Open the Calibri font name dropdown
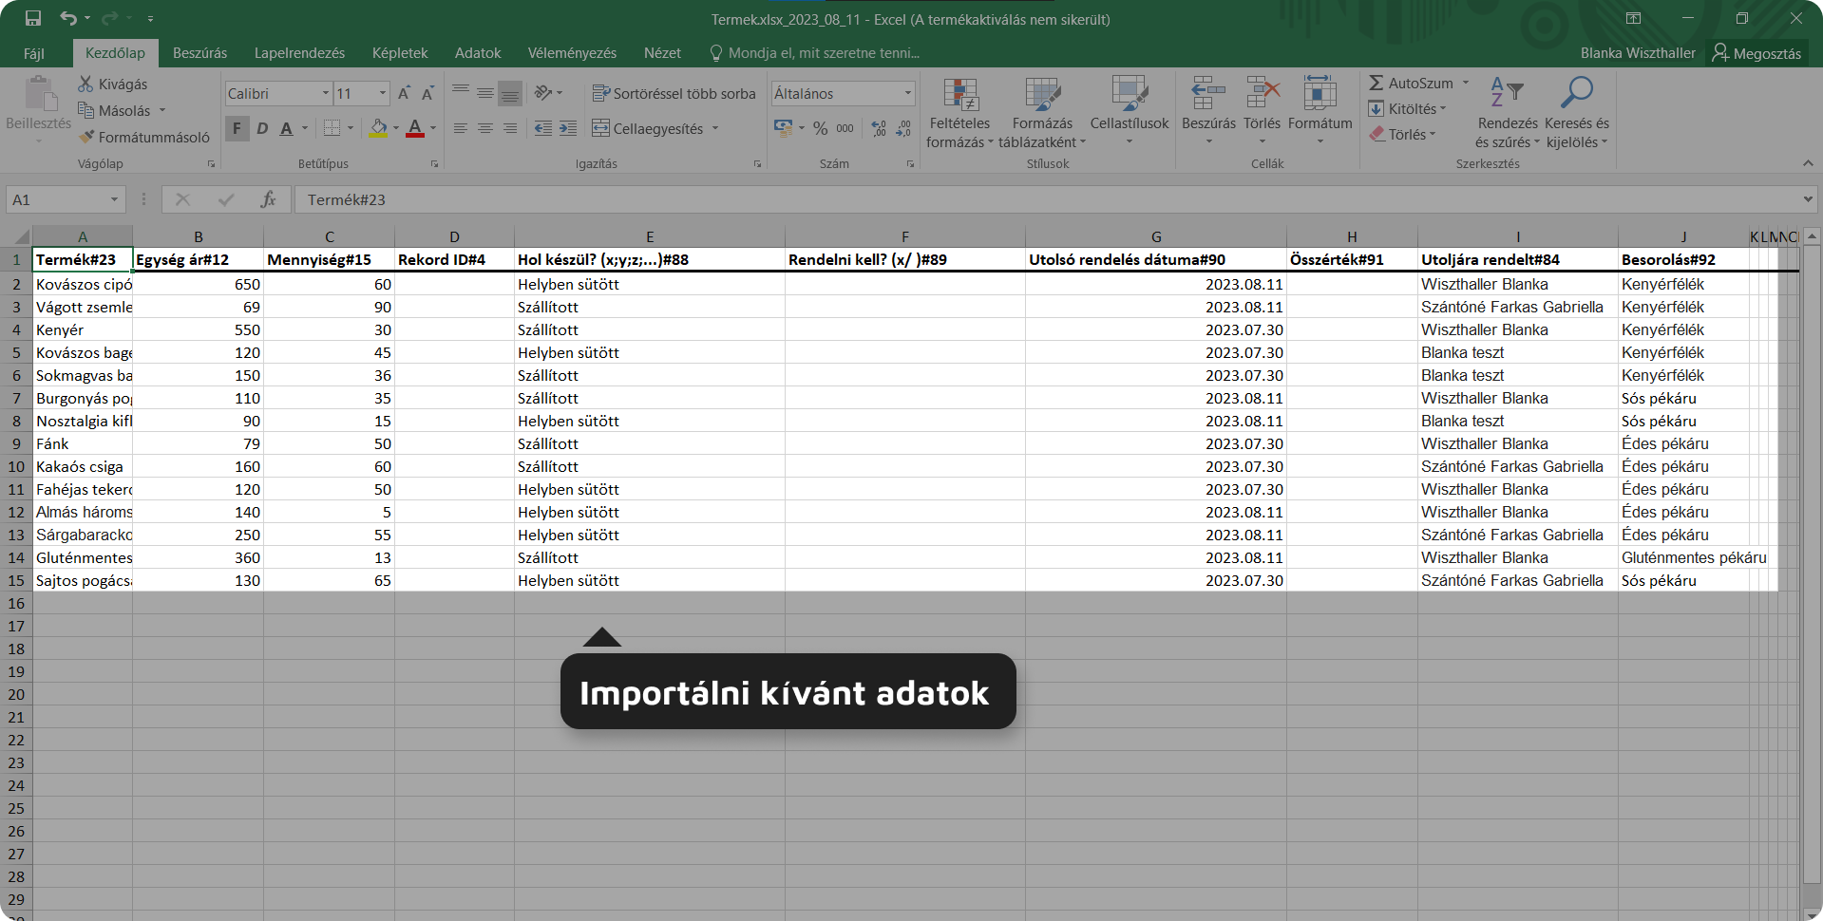 326,93
